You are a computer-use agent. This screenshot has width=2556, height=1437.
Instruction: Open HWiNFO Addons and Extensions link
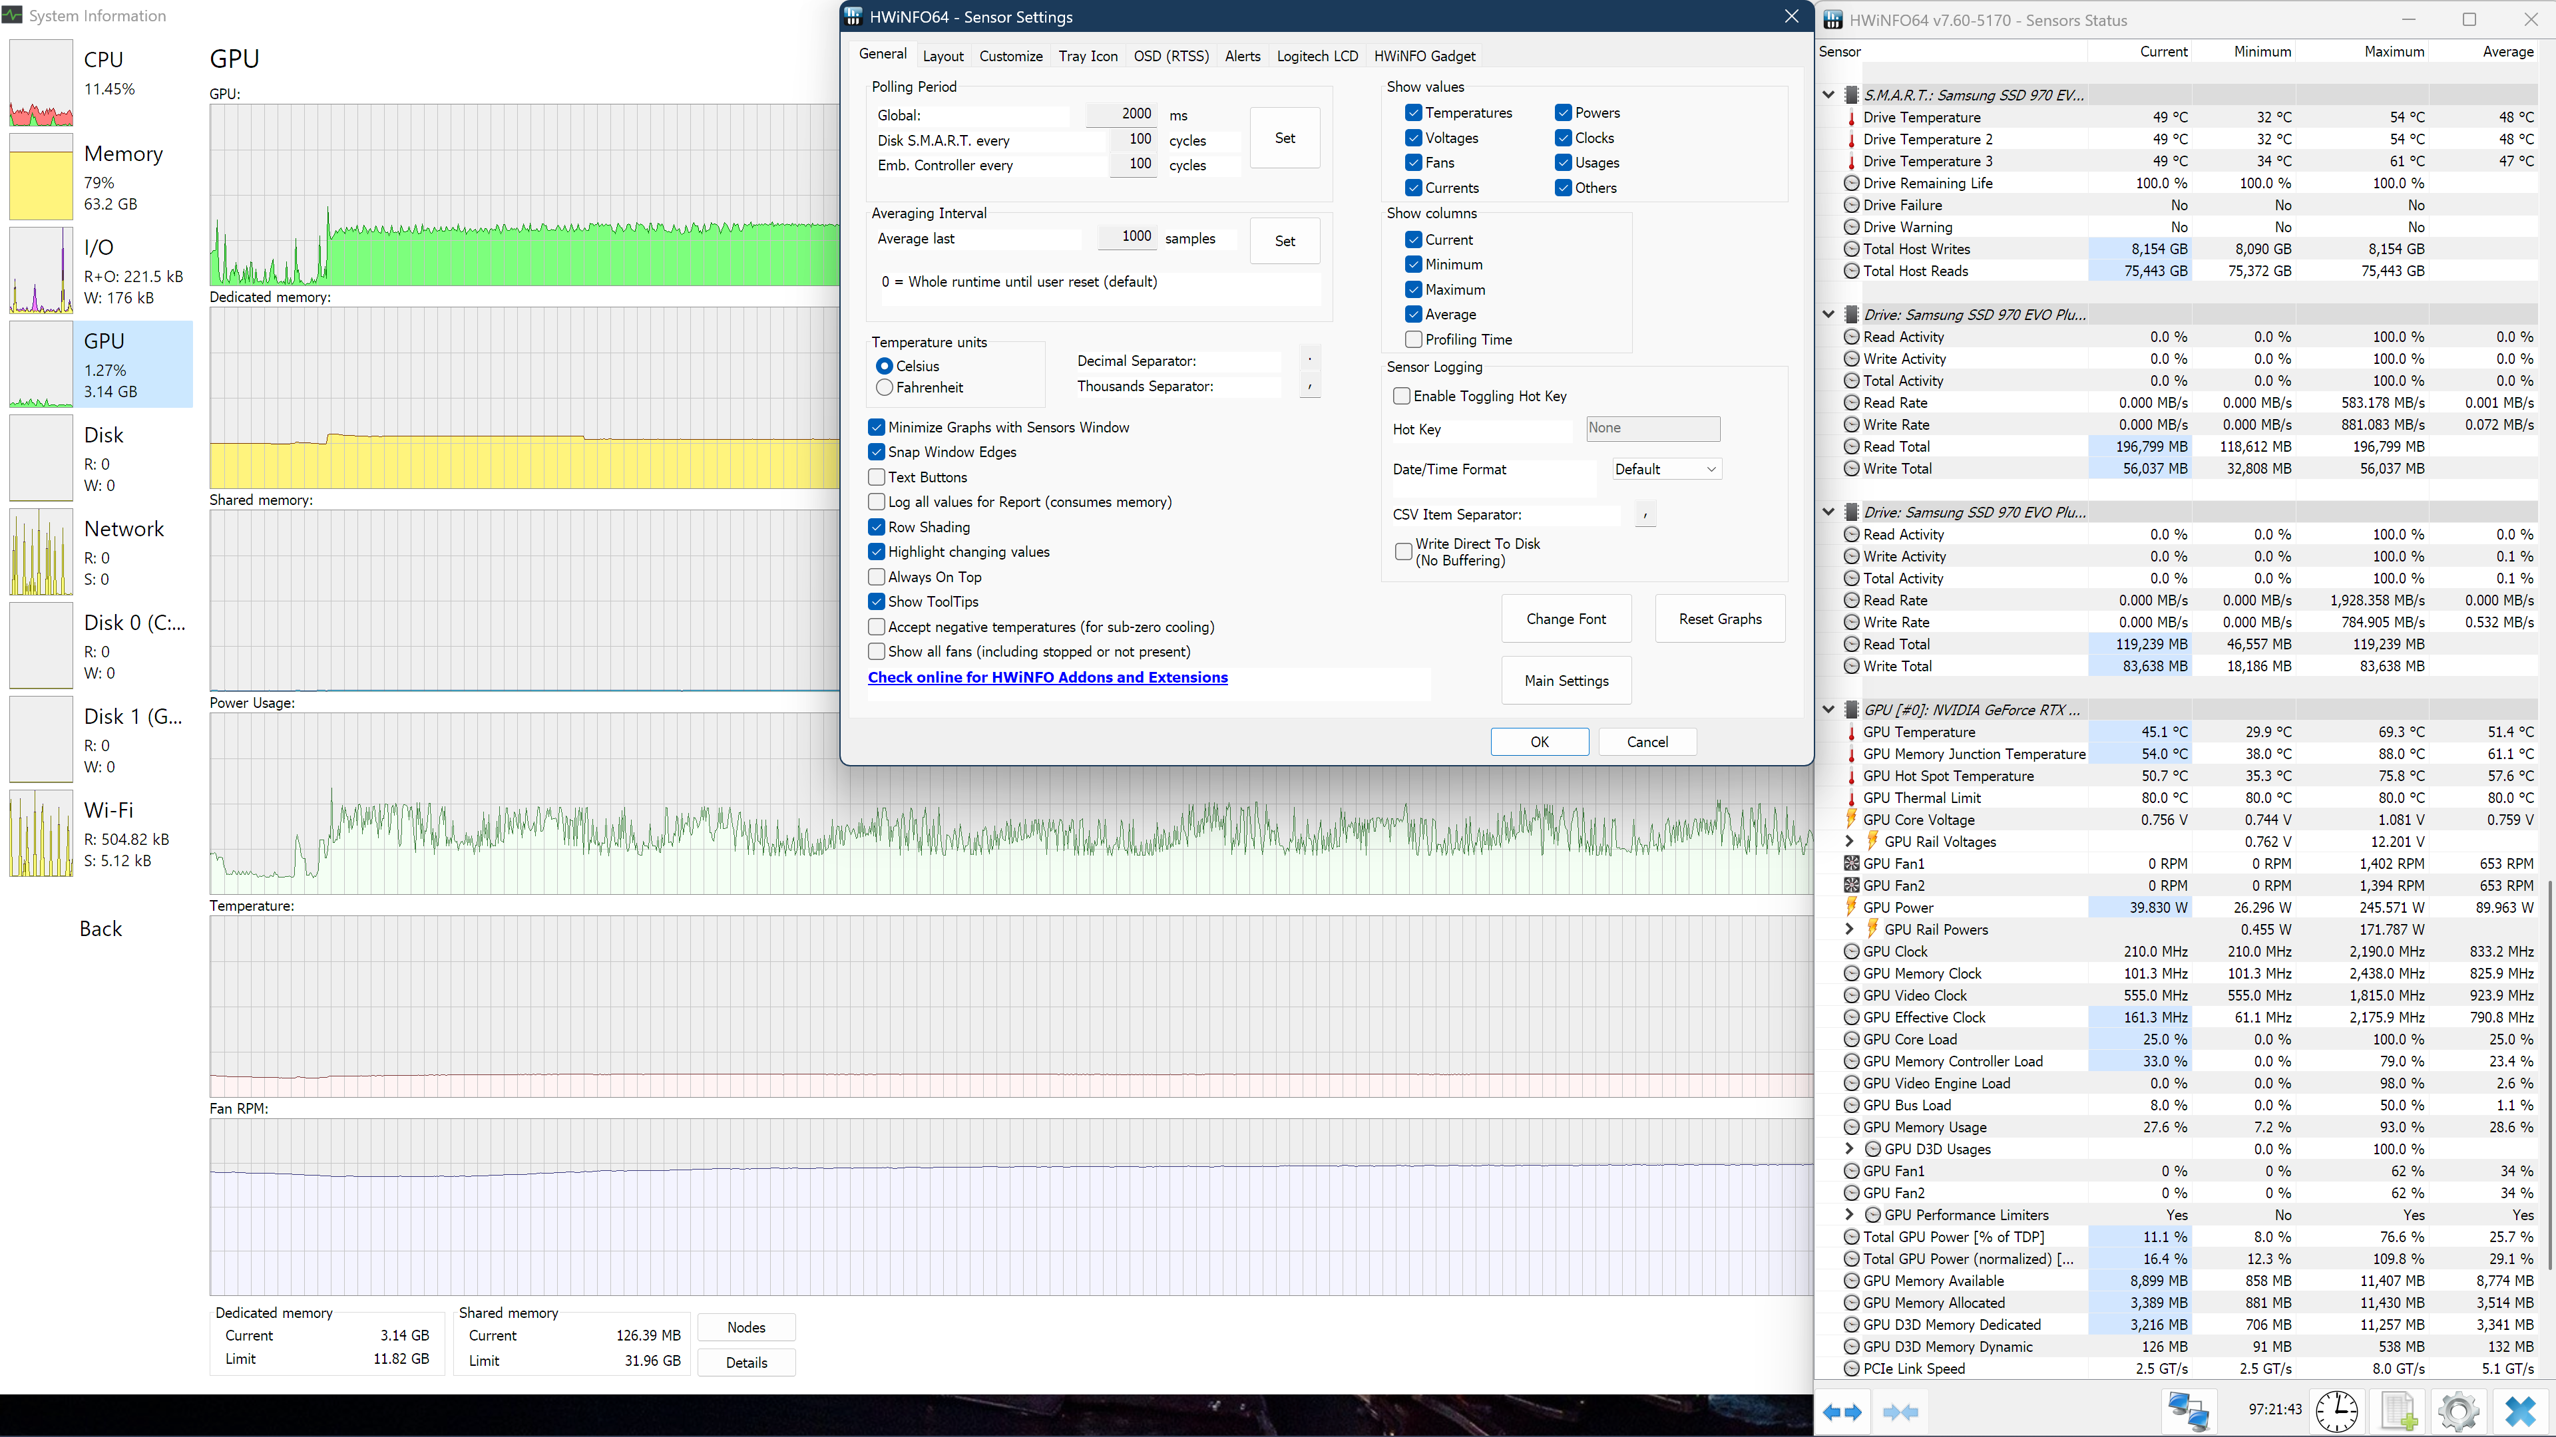click(x=1048, y=677)
